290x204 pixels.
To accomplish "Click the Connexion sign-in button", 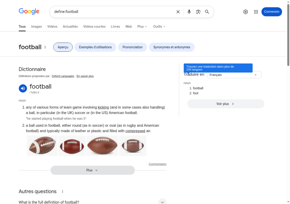I will click(x=272, y=12).
